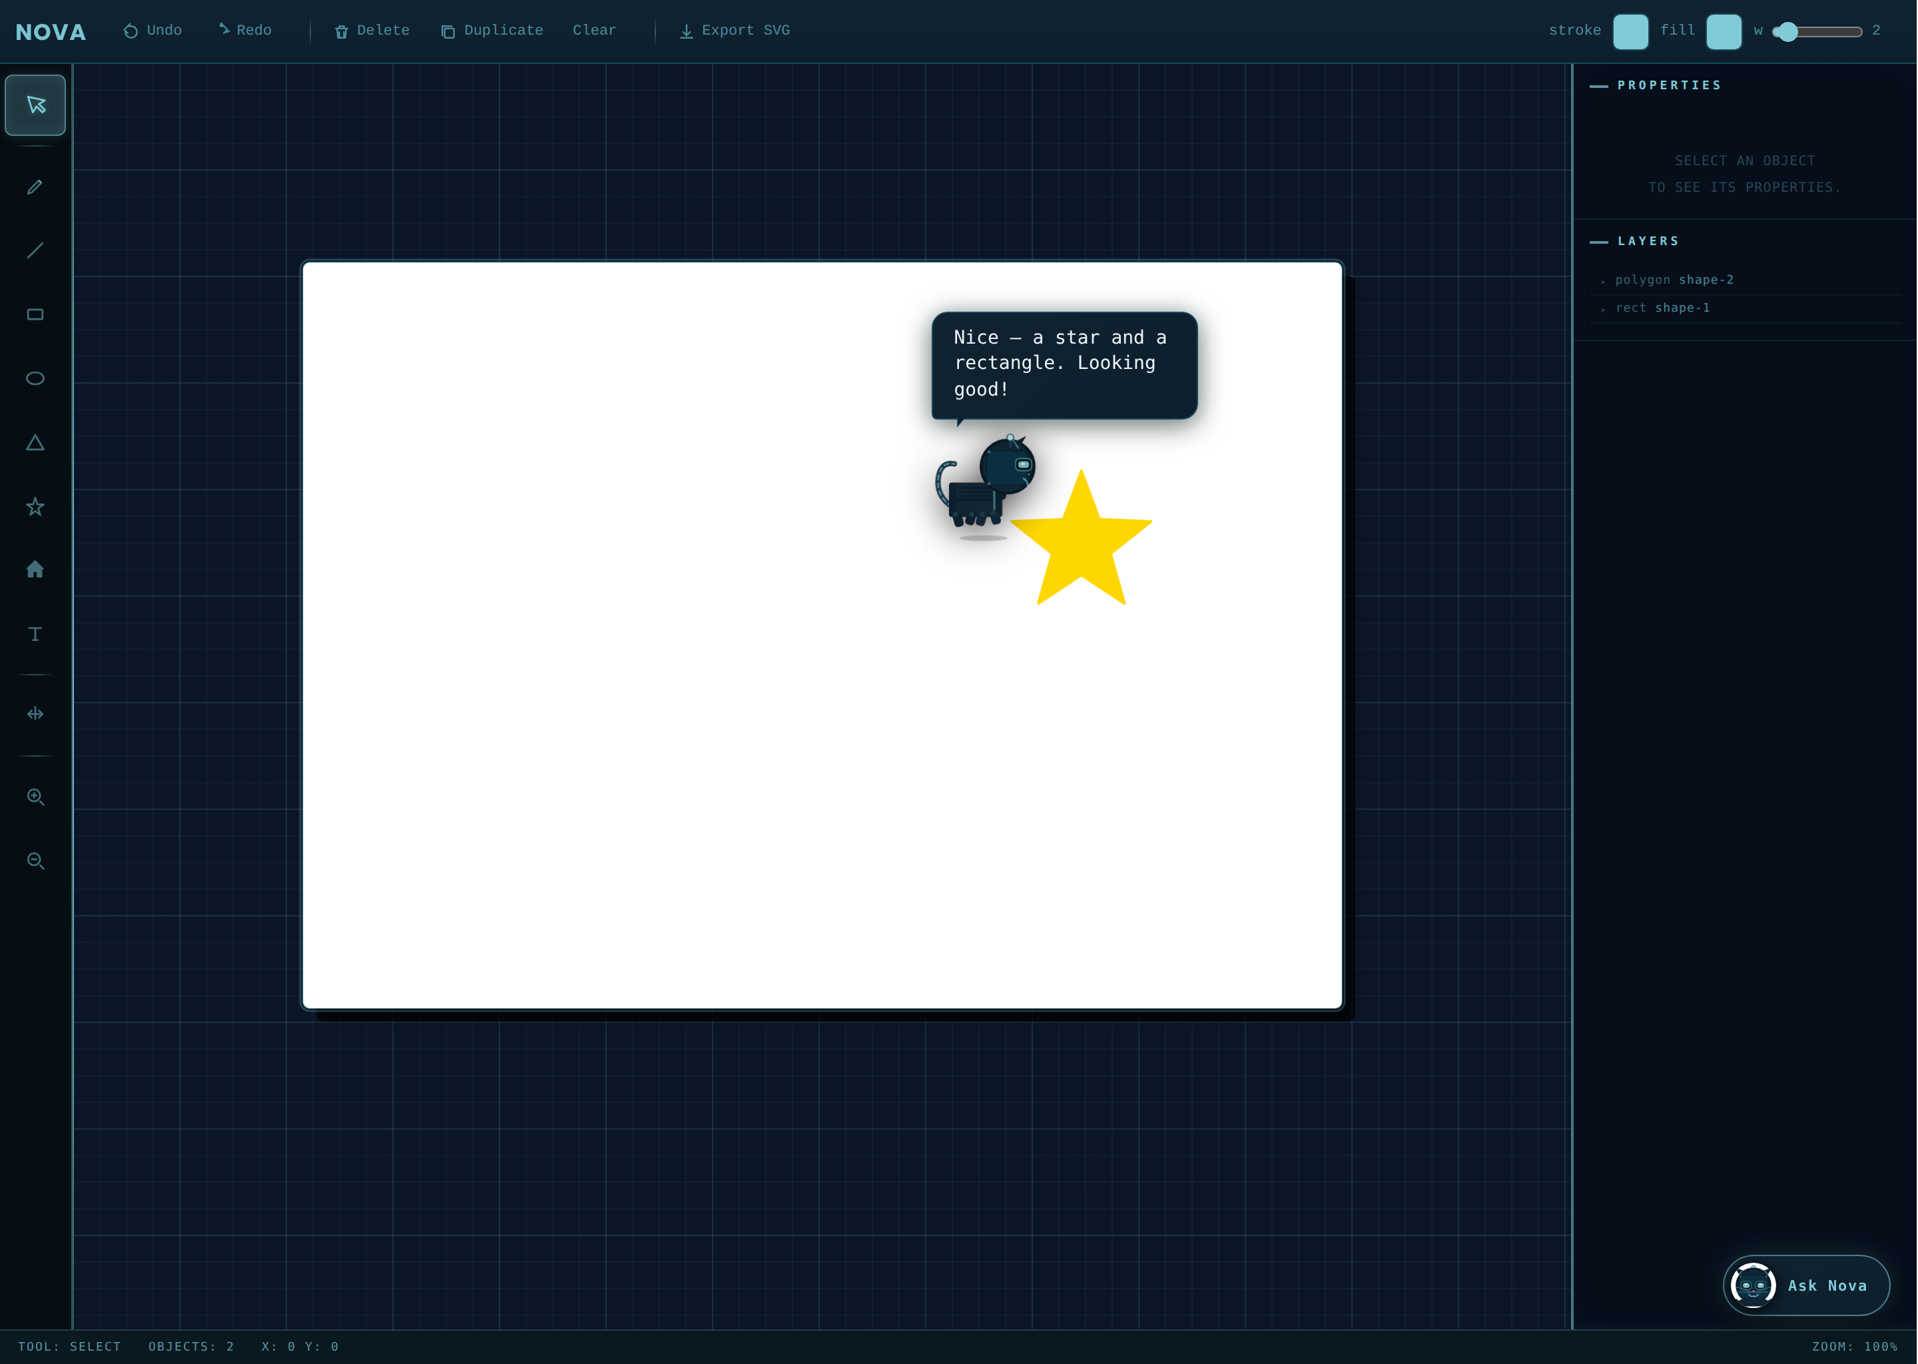Image resolution: width=1918 pixels, height=1364 pixels.
Task: Click the OBJECTS: 2 status text
Action: (x=191, y=1347)
